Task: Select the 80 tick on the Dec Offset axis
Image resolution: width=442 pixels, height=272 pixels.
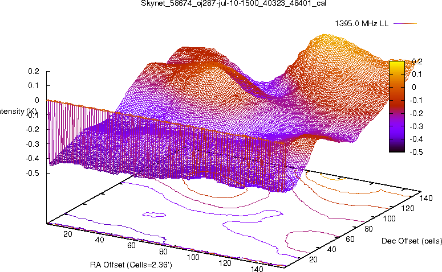Action: pyautogui.click(x=368, y=229)
